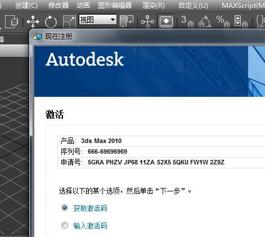Click the 激活 heading
Screen dimensions: 265x237
tap(55, 114)
